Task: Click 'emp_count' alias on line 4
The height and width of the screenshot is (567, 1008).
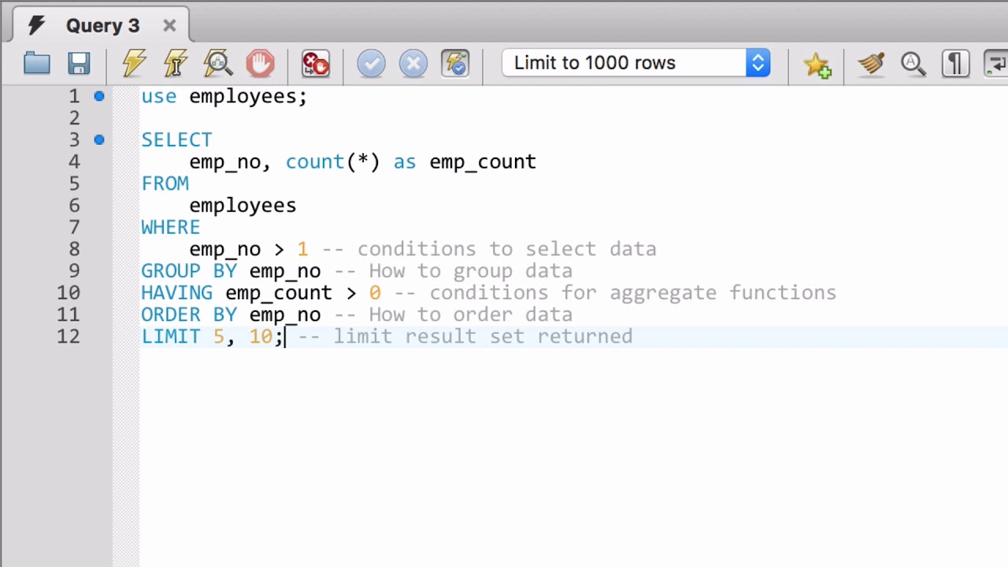Action: 483,161
